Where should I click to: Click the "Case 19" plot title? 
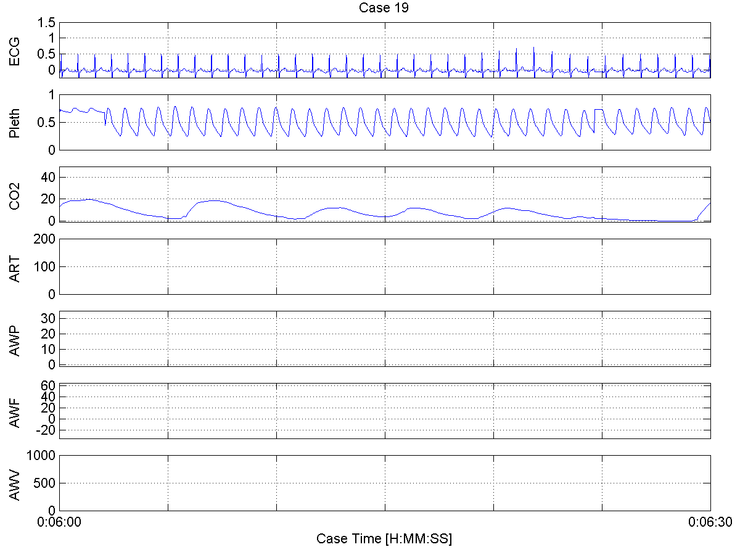385,8
